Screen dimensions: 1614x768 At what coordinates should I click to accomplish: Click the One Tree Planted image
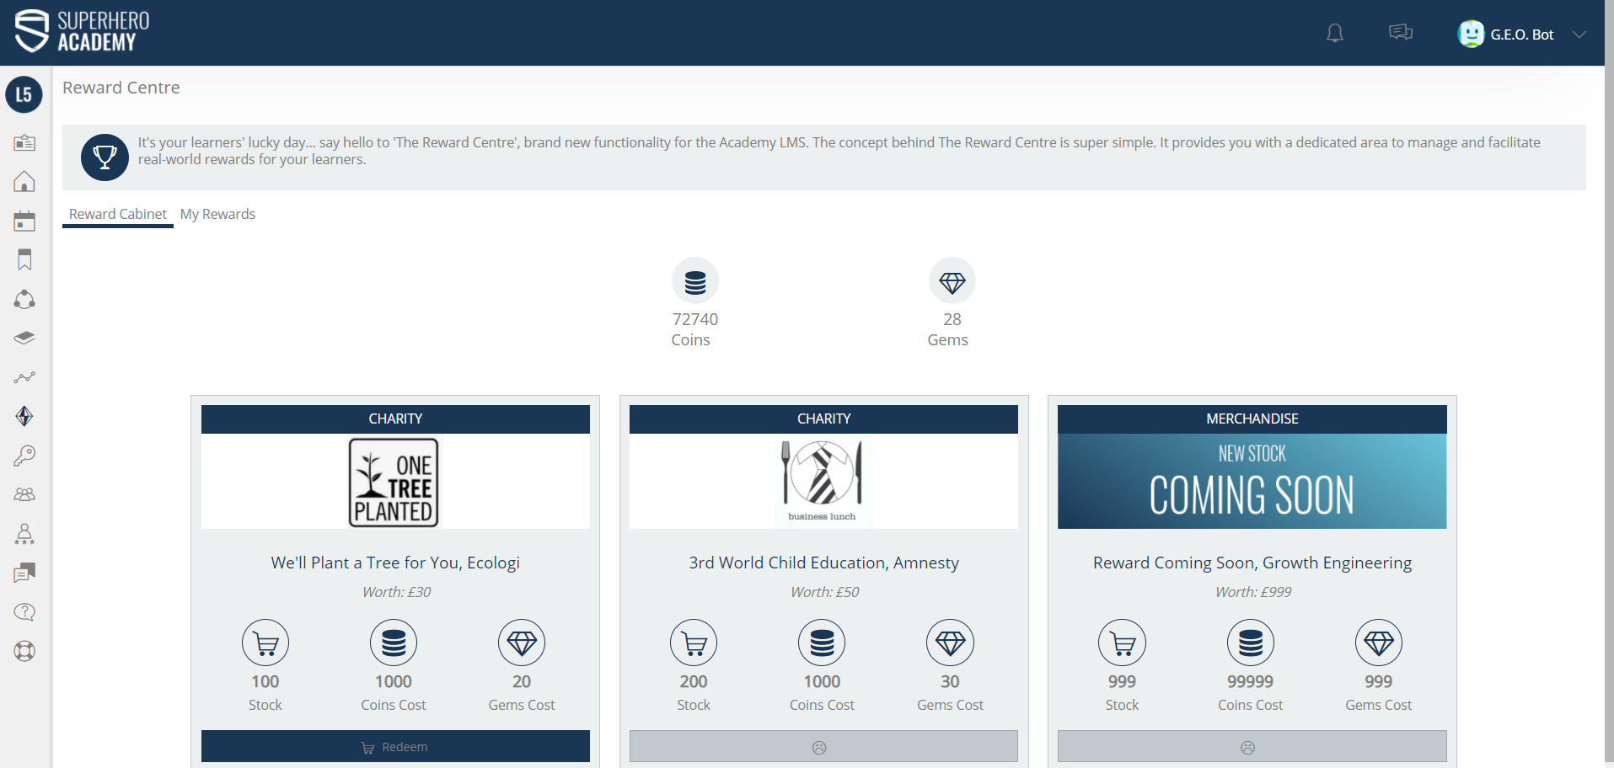394,483
